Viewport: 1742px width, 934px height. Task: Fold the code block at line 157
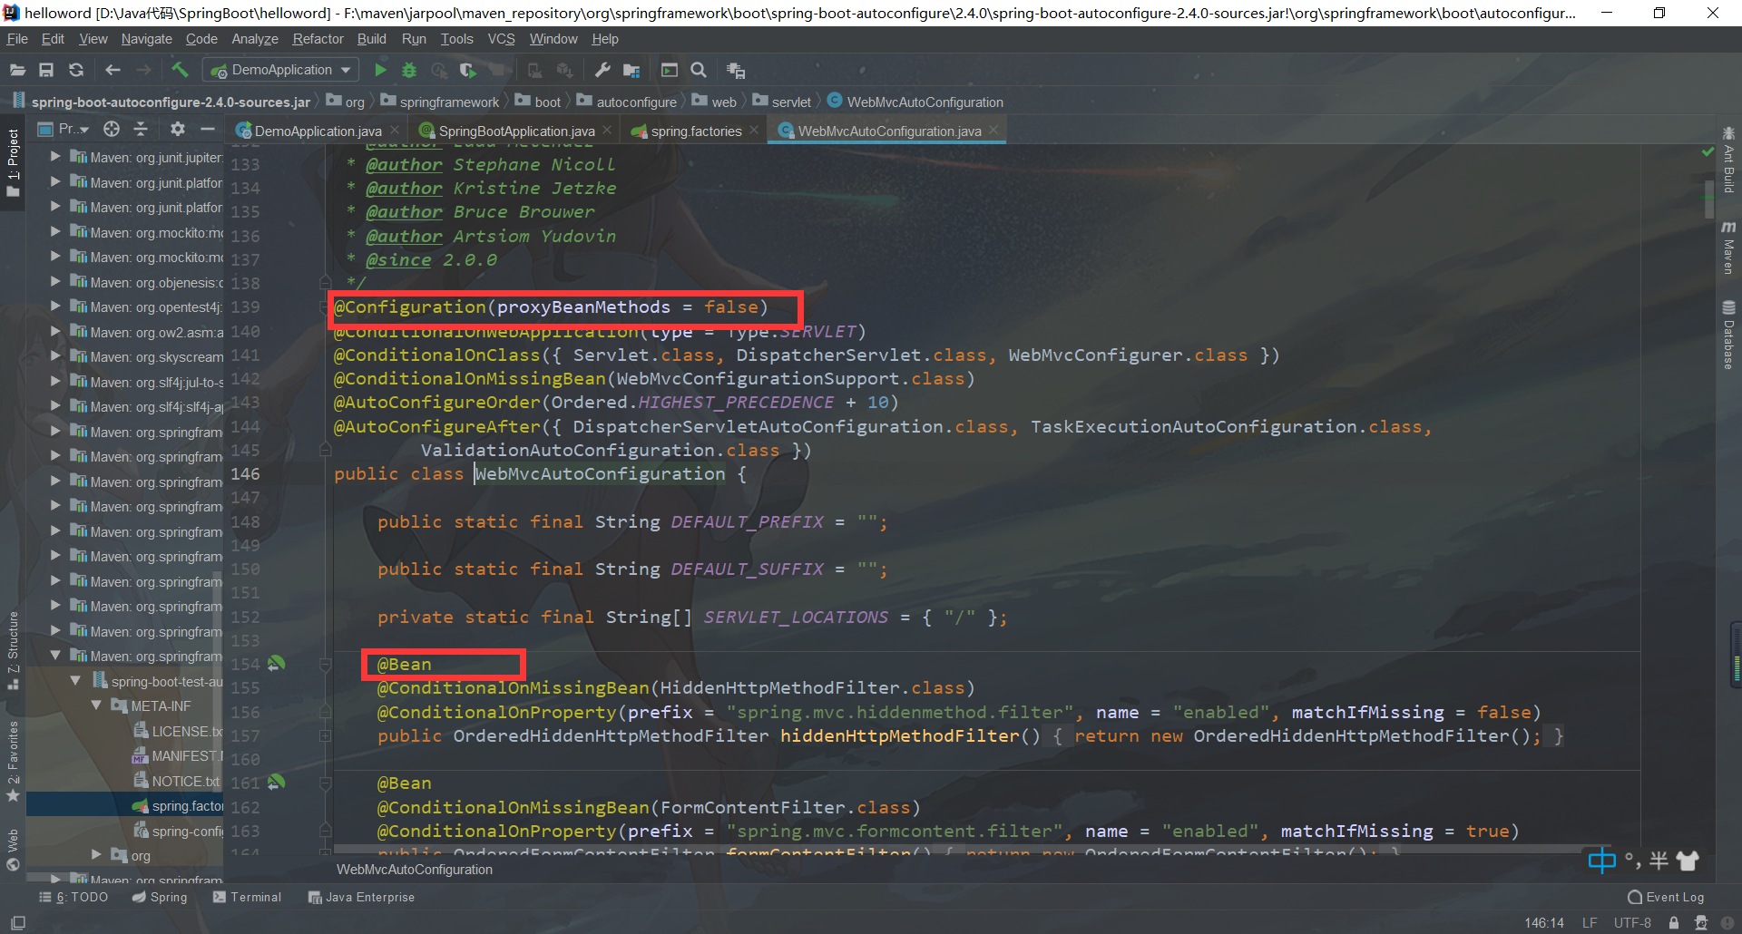(x=325, y=735)
